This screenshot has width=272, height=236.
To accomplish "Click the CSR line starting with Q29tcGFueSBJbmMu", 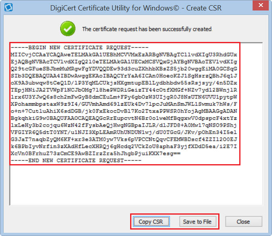I will click(x=124, y=69).
